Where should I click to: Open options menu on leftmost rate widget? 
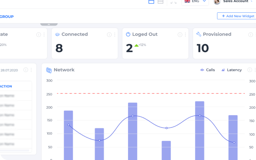(44, 34)
